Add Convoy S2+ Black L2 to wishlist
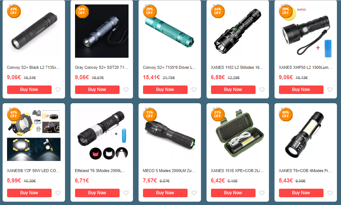 pos(58,90)
